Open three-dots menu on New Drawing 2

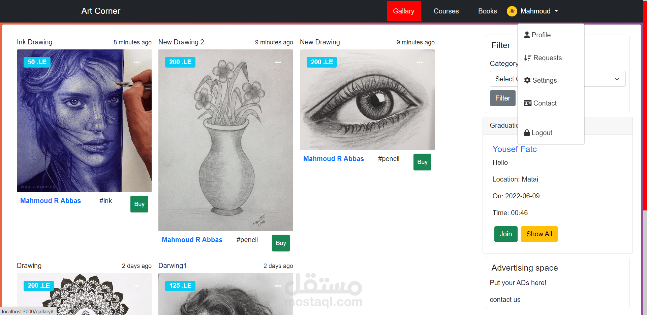(x=278, y=62)
